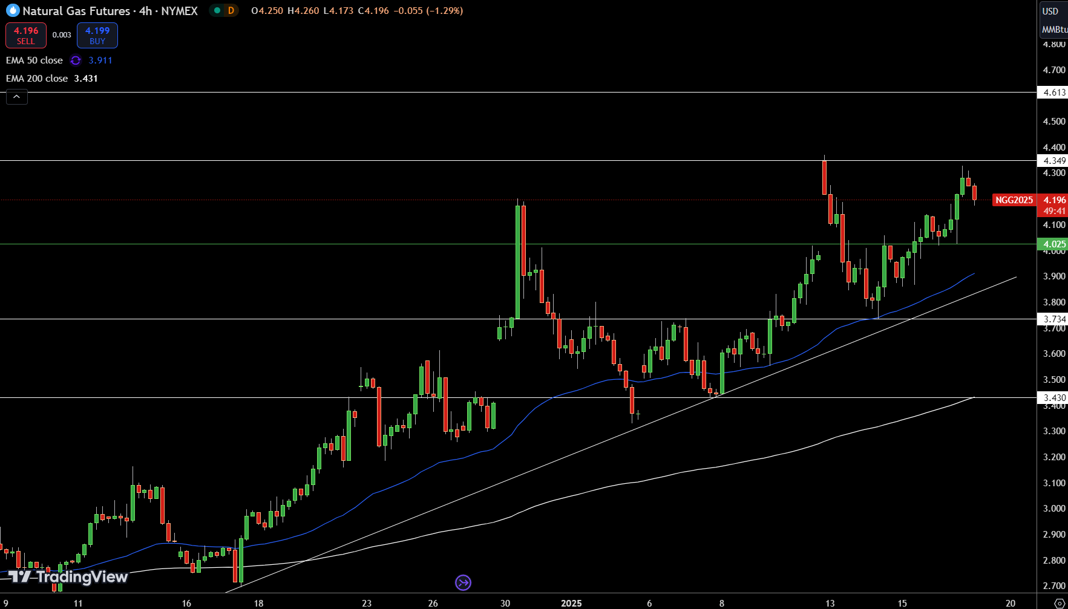This screenshot has height=609, width=1068.
Task: Click the MMBtu unit label
Action: pyautogui.click(x=1054, y=30)
